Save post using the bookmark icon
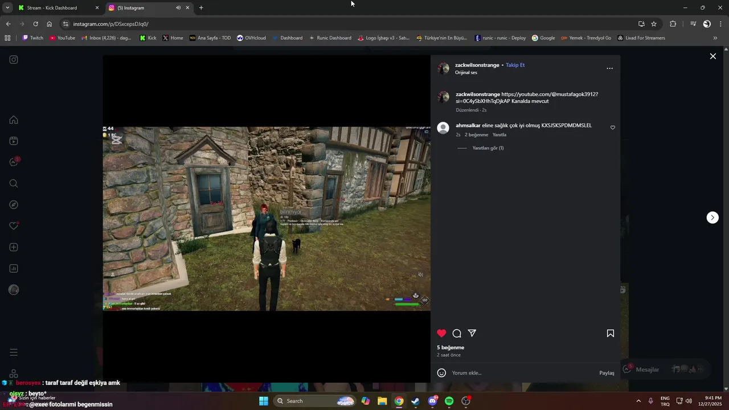729x410 pixels. pyautogui.click(x=610, y=333)
